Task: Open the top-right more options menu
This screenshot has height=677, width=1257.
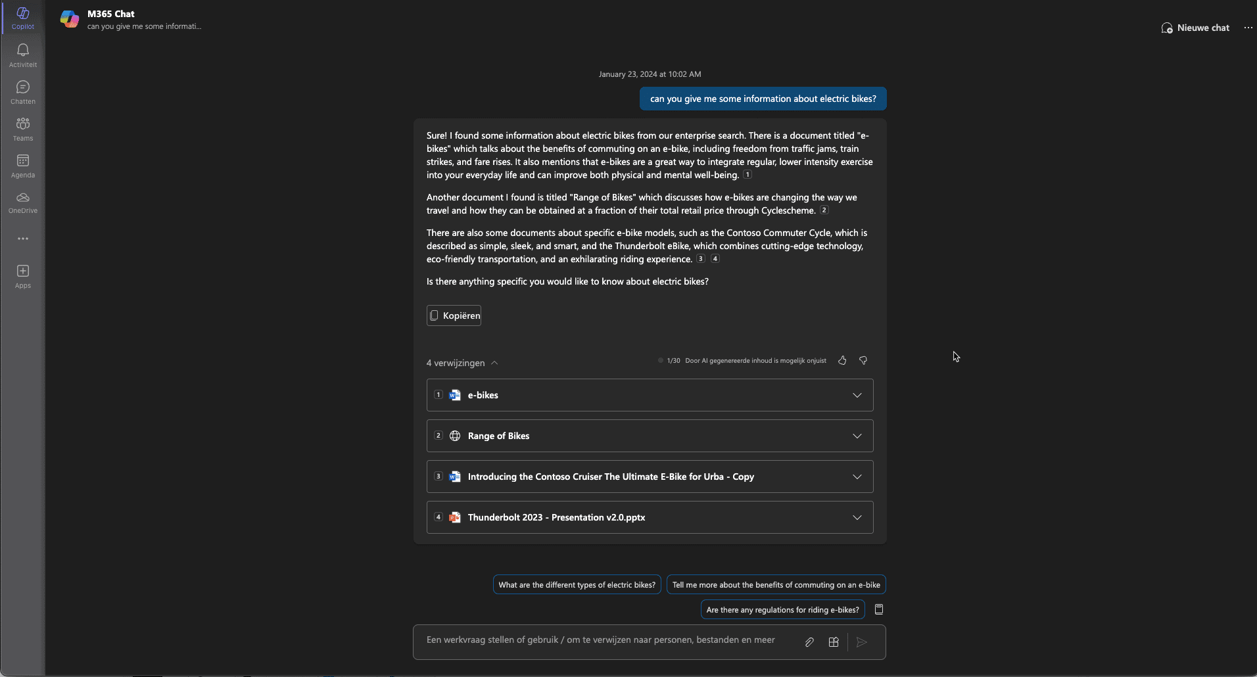Action: pos(1247,28)
